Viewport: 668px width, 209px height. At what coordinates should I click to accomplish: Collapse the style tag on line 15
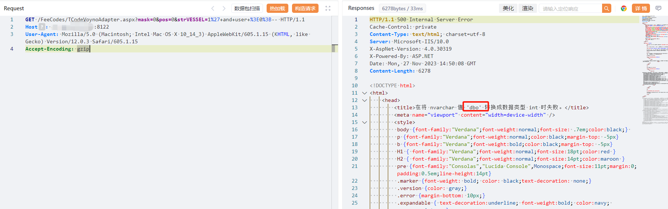point(365,122)
